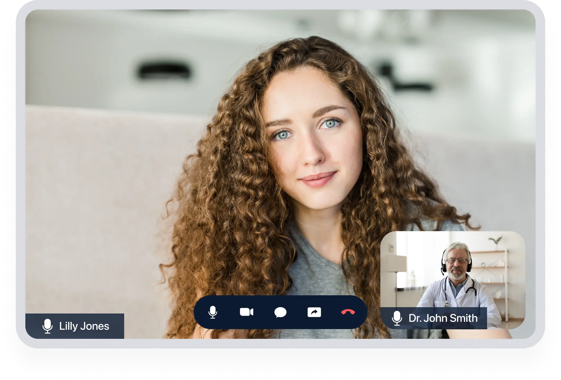This screenshot has width=561, height=380.
Task: Open the chat speech bubble
Action: 280,312
